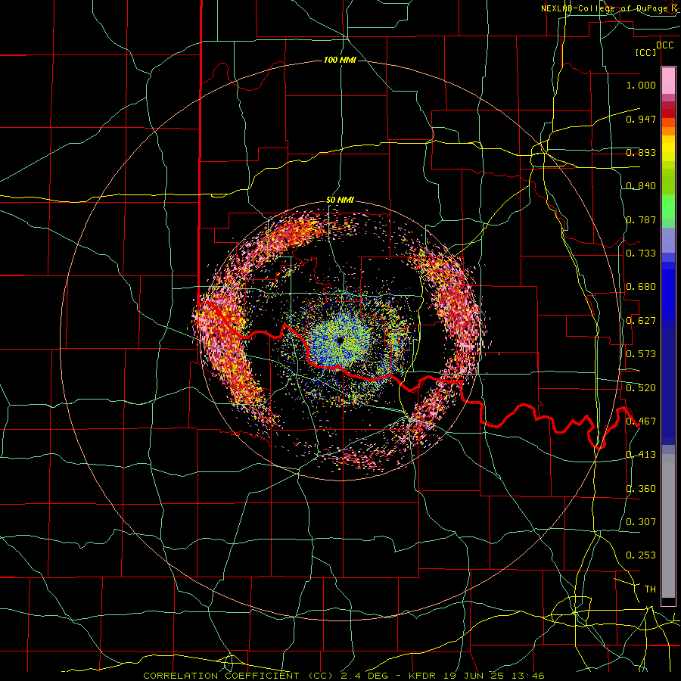Click the 0.787 color scale value
The image size is (681, 681).
(x=641, y=219)
